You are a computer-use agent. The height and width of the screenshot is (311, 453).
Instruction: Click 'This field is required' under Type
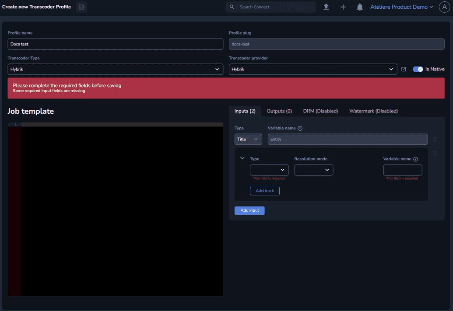click(x=269, y=178)
